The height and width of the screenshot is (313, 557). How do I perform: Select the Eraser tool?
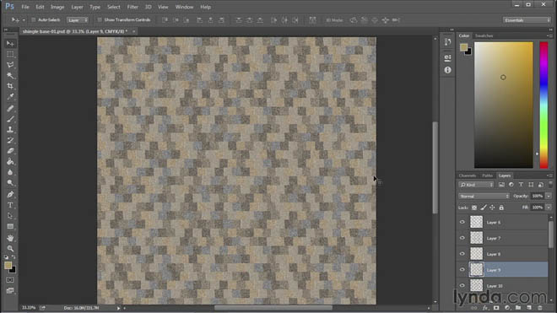(x=10, y=151)
